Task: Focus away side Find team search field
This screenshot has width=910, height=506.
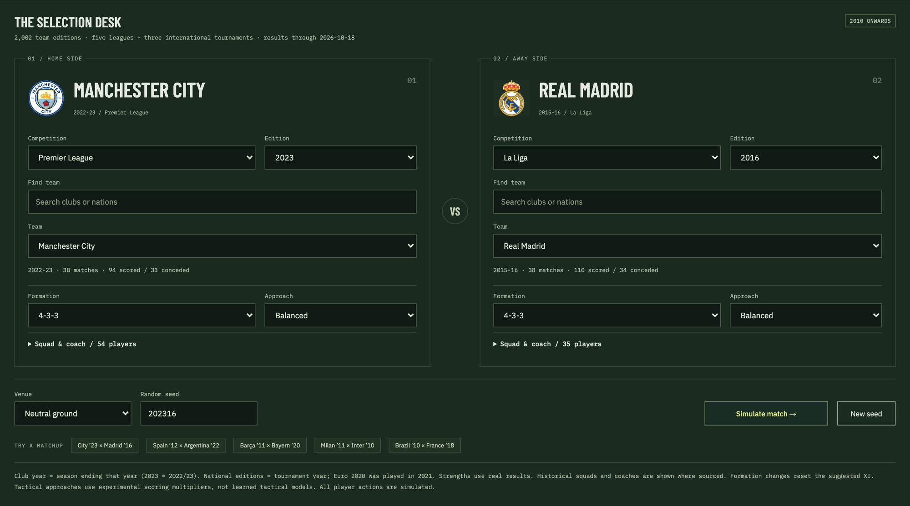Action: [x=688, y=202]
